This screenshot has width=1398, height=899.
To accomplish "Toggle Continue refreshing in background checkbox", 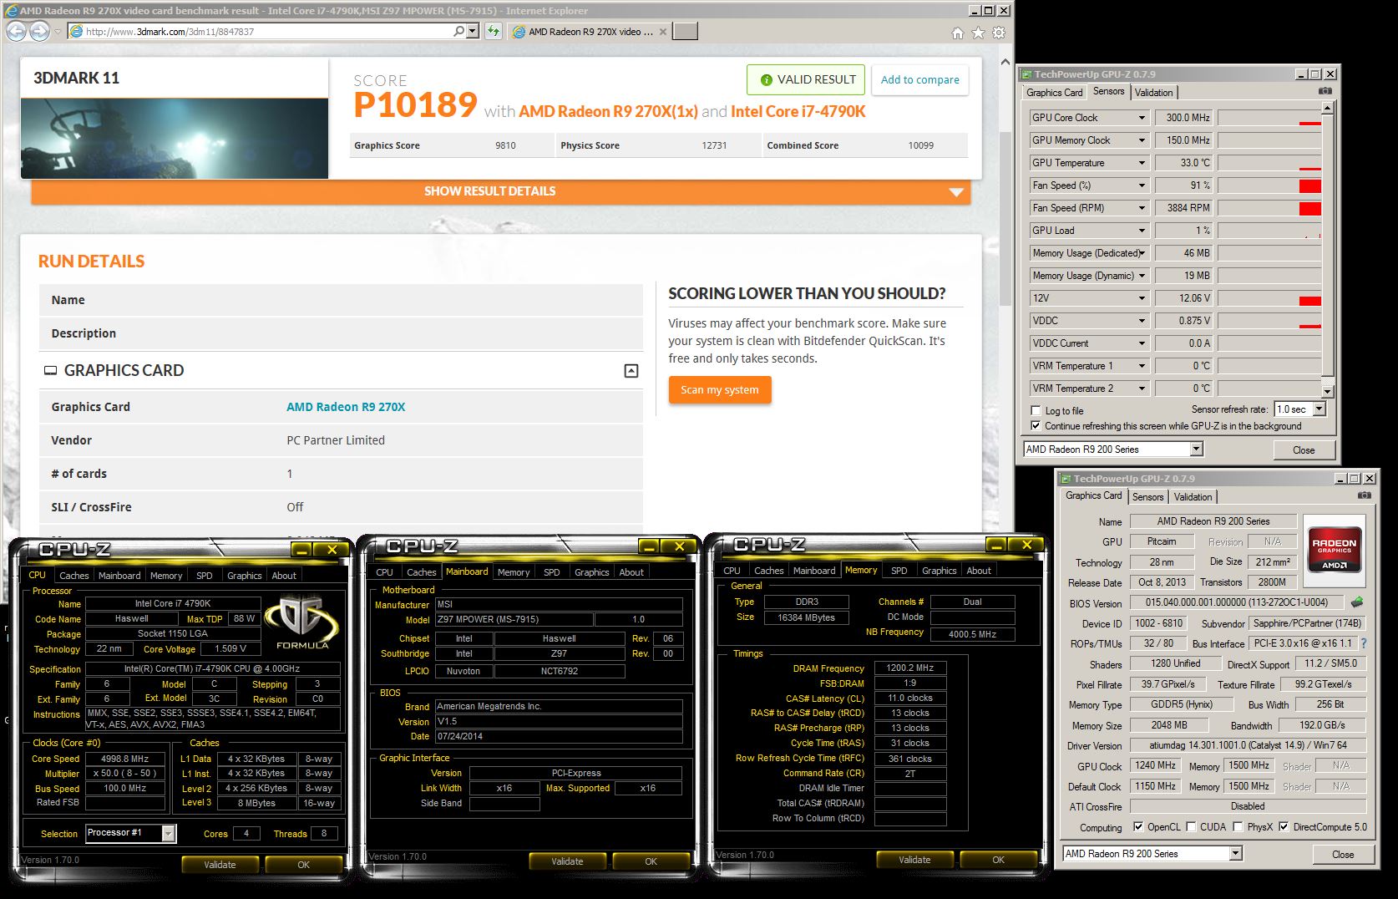I will 1036,425.
